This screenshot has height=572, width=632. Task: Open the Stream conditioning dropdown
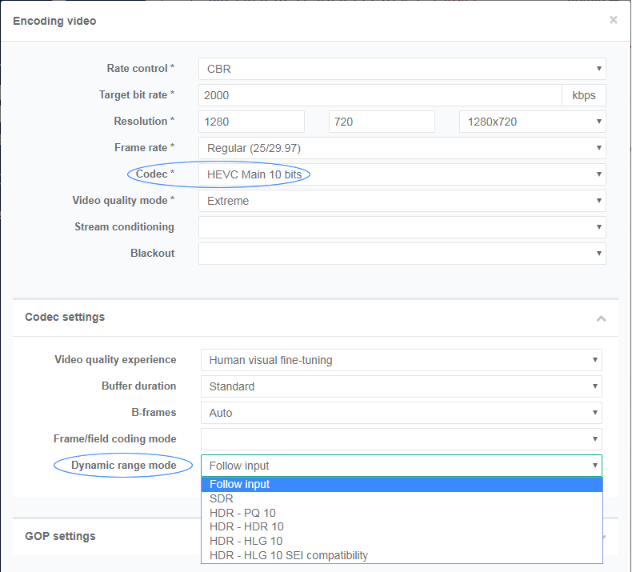(x=402, y=227)
